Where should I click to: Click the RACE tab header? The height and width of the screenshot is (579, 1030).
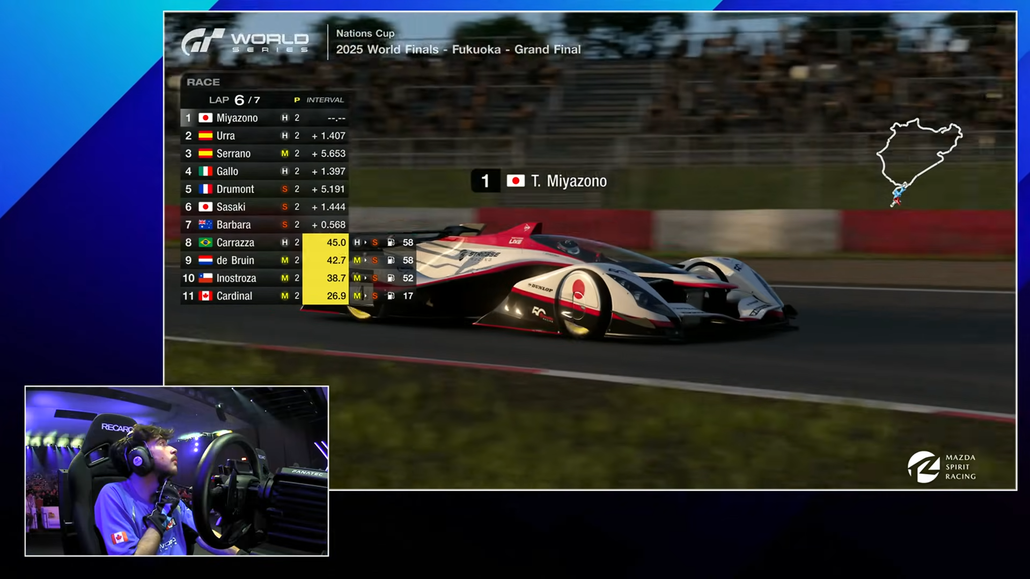(x=203, y=82)
